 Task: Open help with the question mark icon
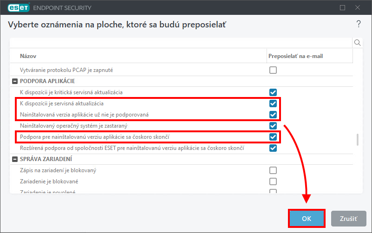359,24
